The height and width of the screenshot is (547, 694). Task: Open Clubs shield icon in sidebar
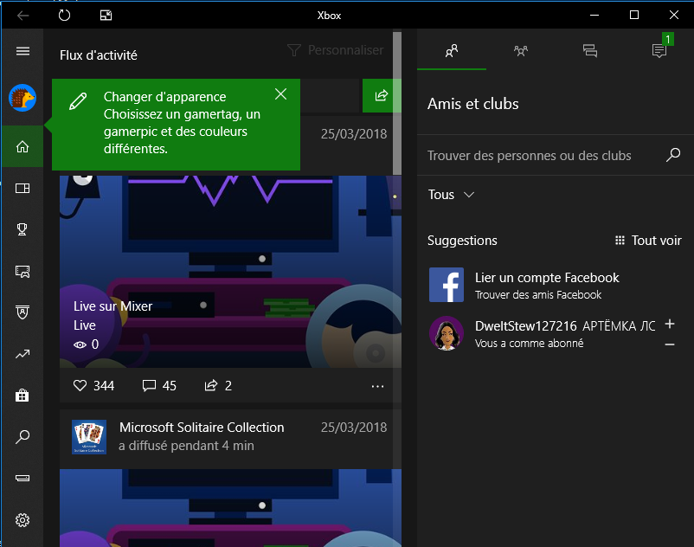click(22, 312)
